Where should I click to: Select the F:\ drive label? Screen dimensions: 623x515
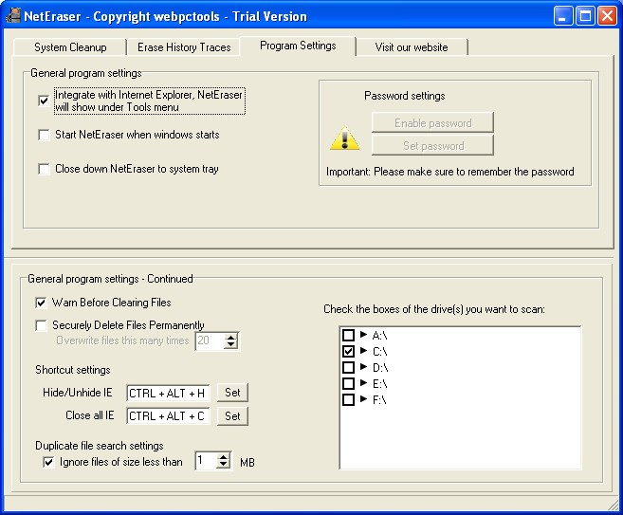(x=380, y=399)
